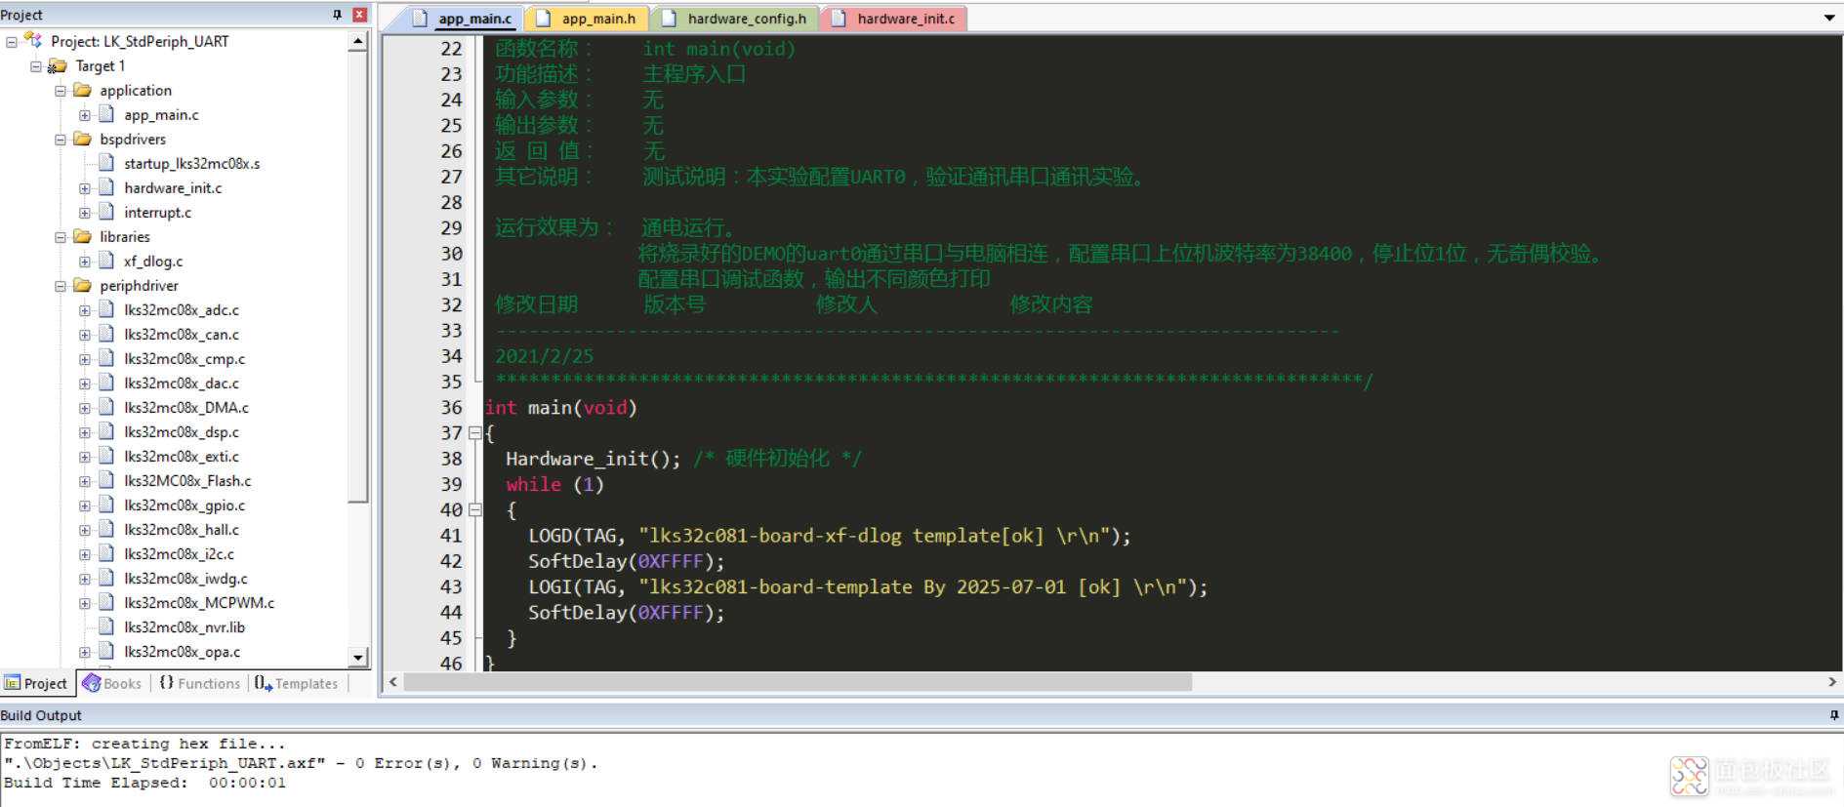Pin the Project panel with pushpin icon
This screenshot has width=1844, height=807.
[337, 15]
